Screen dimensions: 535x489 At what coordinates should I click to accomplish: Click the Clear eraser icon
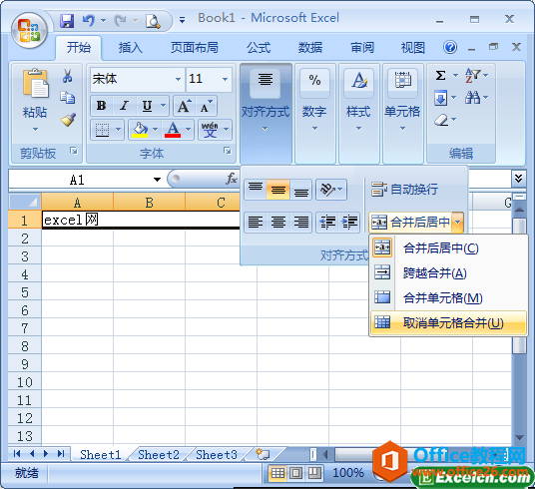coord(442,120)
